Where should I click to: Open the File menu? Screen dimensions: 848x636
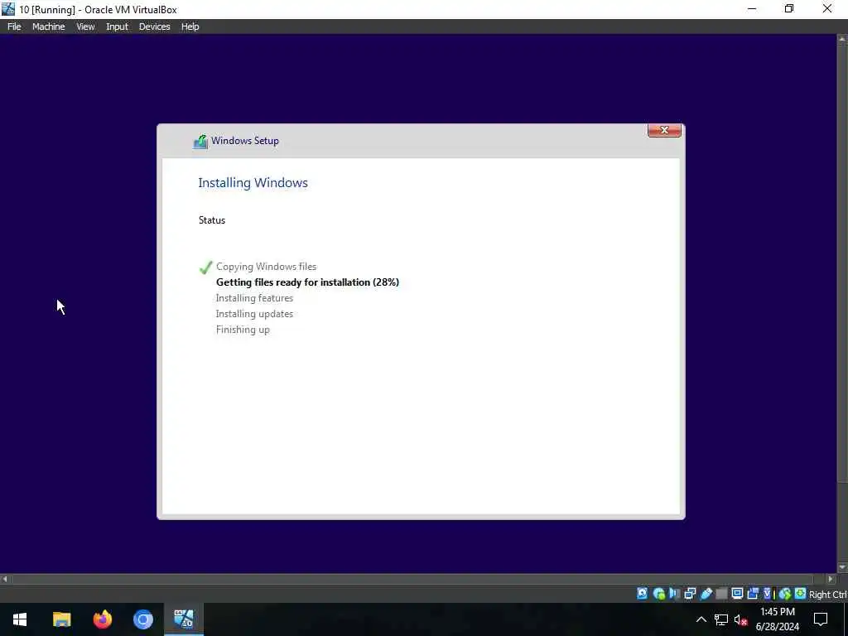pos(14,26)
